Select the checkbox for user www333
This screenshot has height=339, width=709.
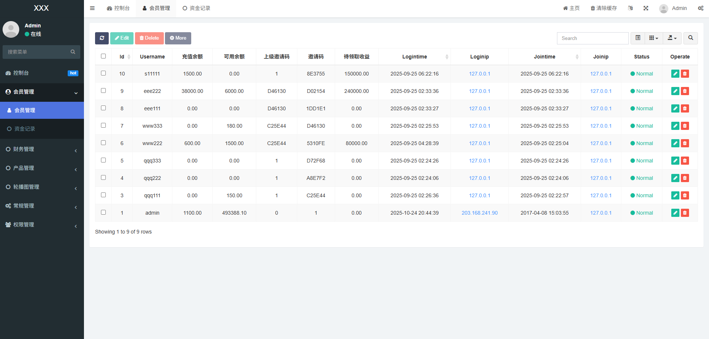click(x=104, y=125)
